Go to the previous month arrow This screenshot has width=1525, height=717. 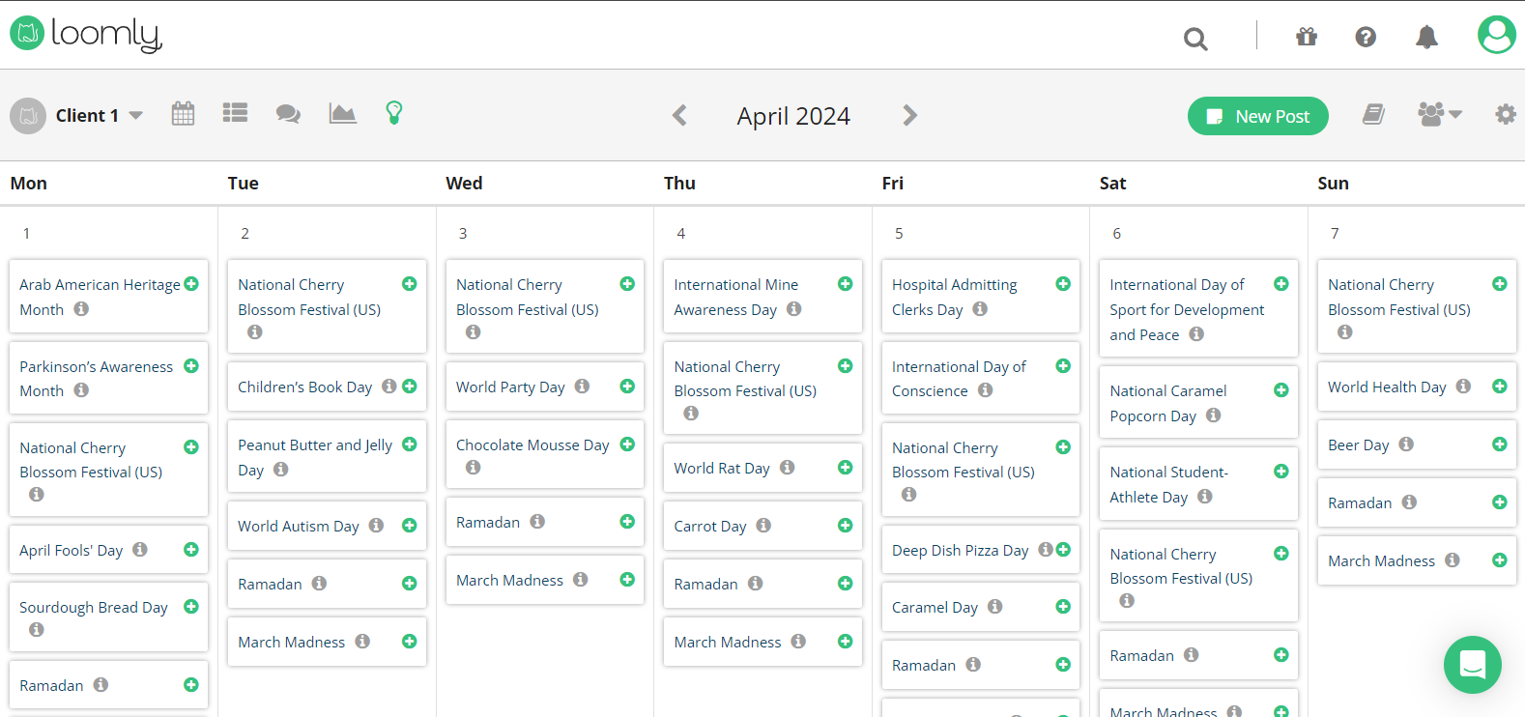pyautogui.click(x=679, y=116)
